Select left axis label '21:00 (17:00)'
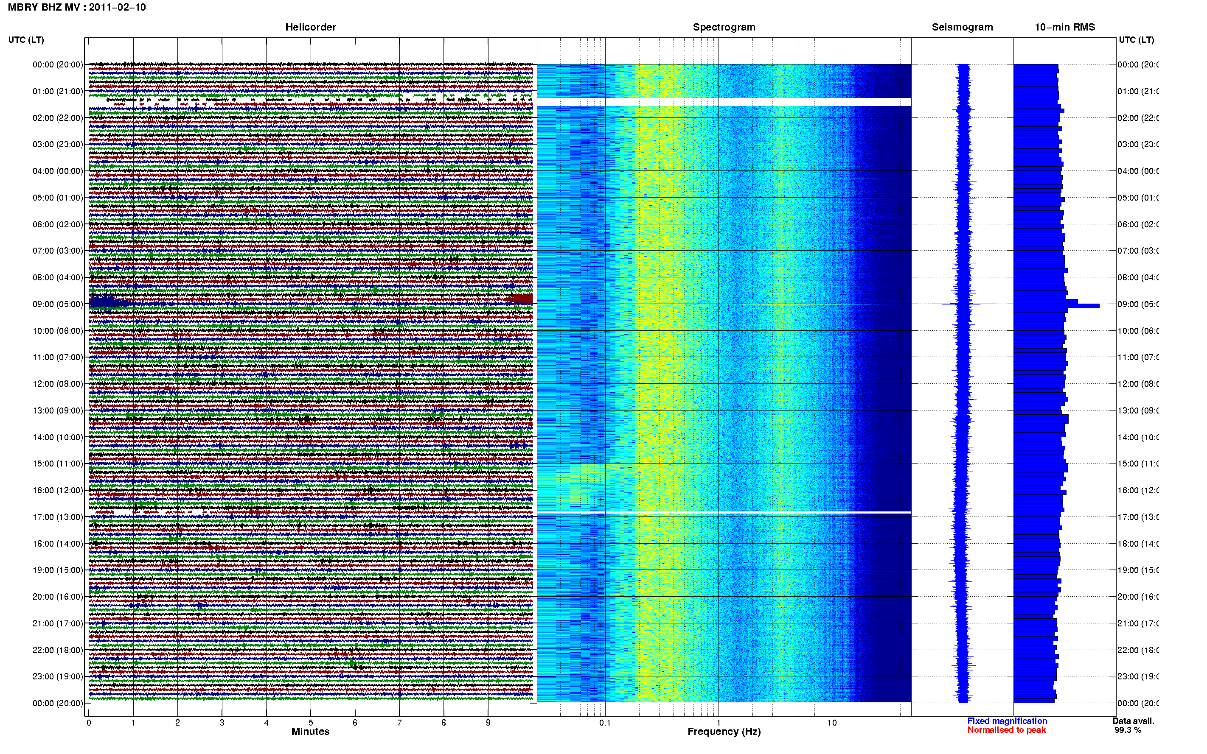1207x754 pixels. click(58, 624)
